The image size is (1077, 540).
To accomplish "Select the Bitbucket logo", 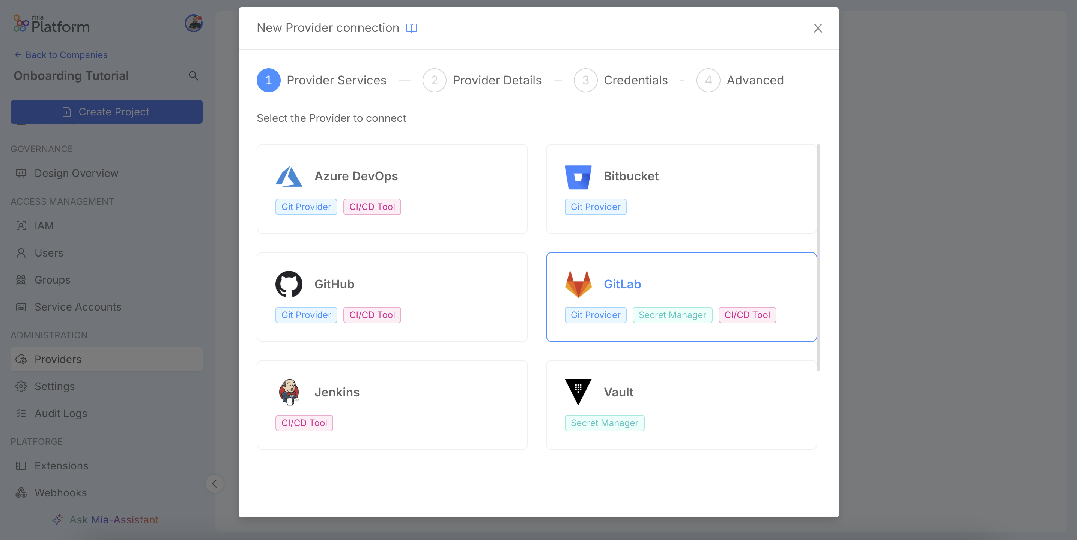I will 578,177.
